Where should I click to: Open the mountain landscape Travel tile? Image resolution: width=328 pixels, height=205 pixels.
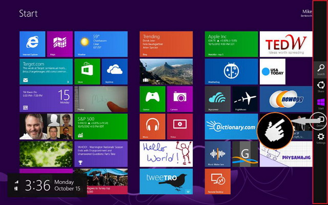(x=166, y=72)
